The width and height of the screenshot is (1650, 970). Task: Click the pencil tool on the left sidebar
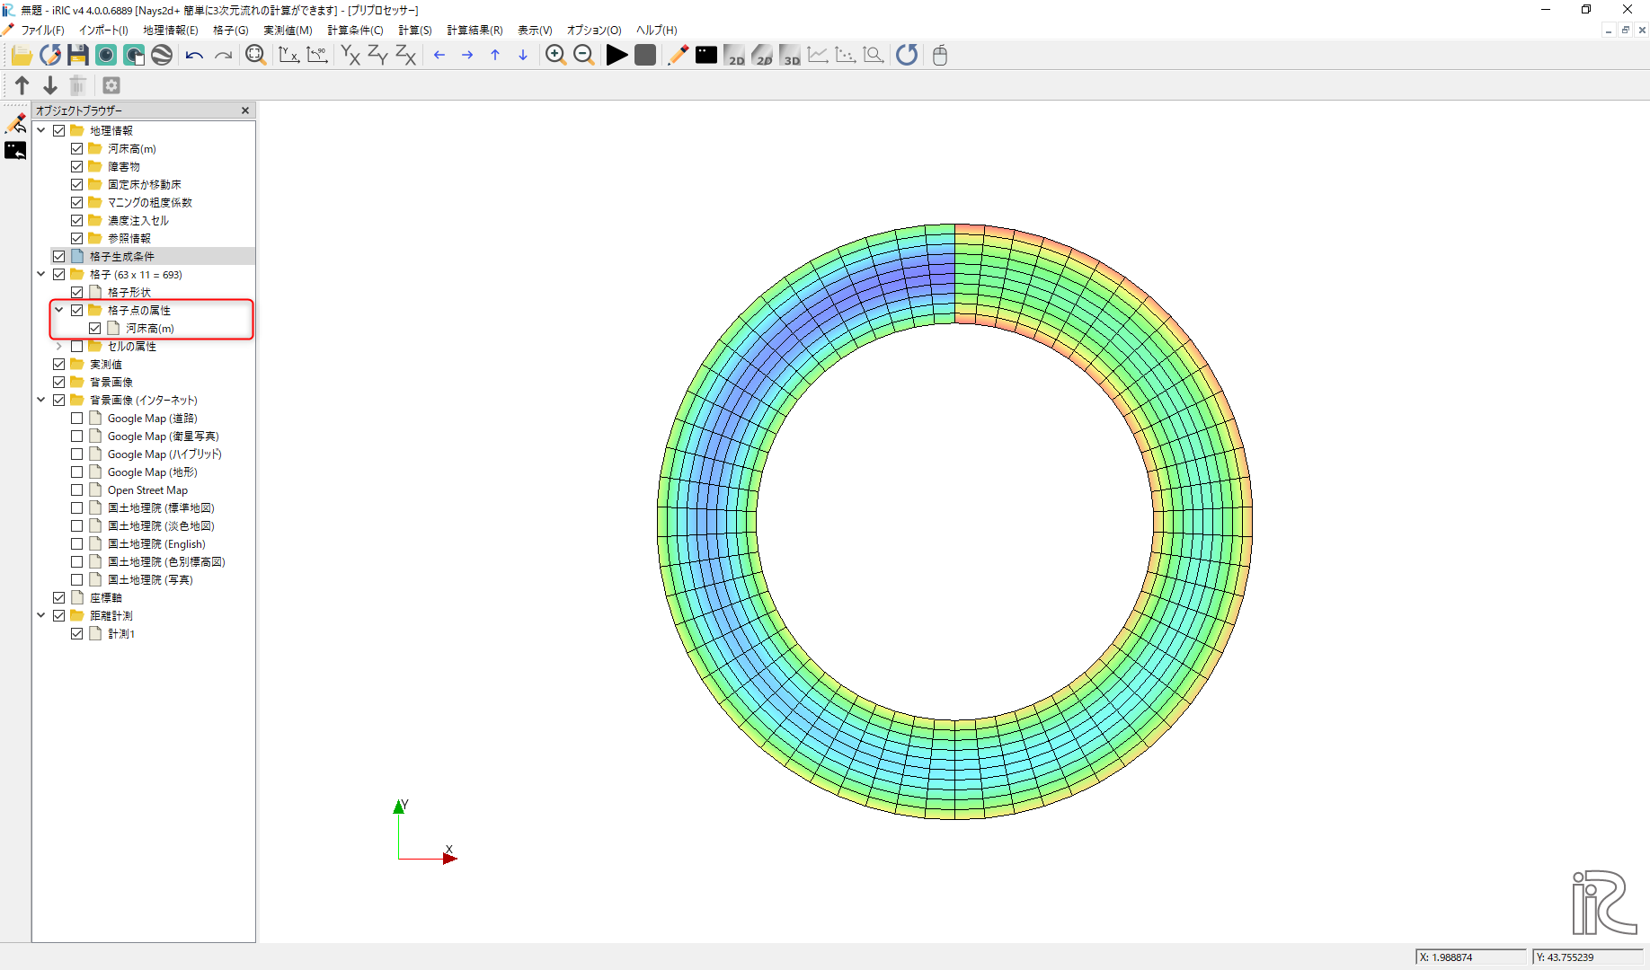[x=15, y=124]
